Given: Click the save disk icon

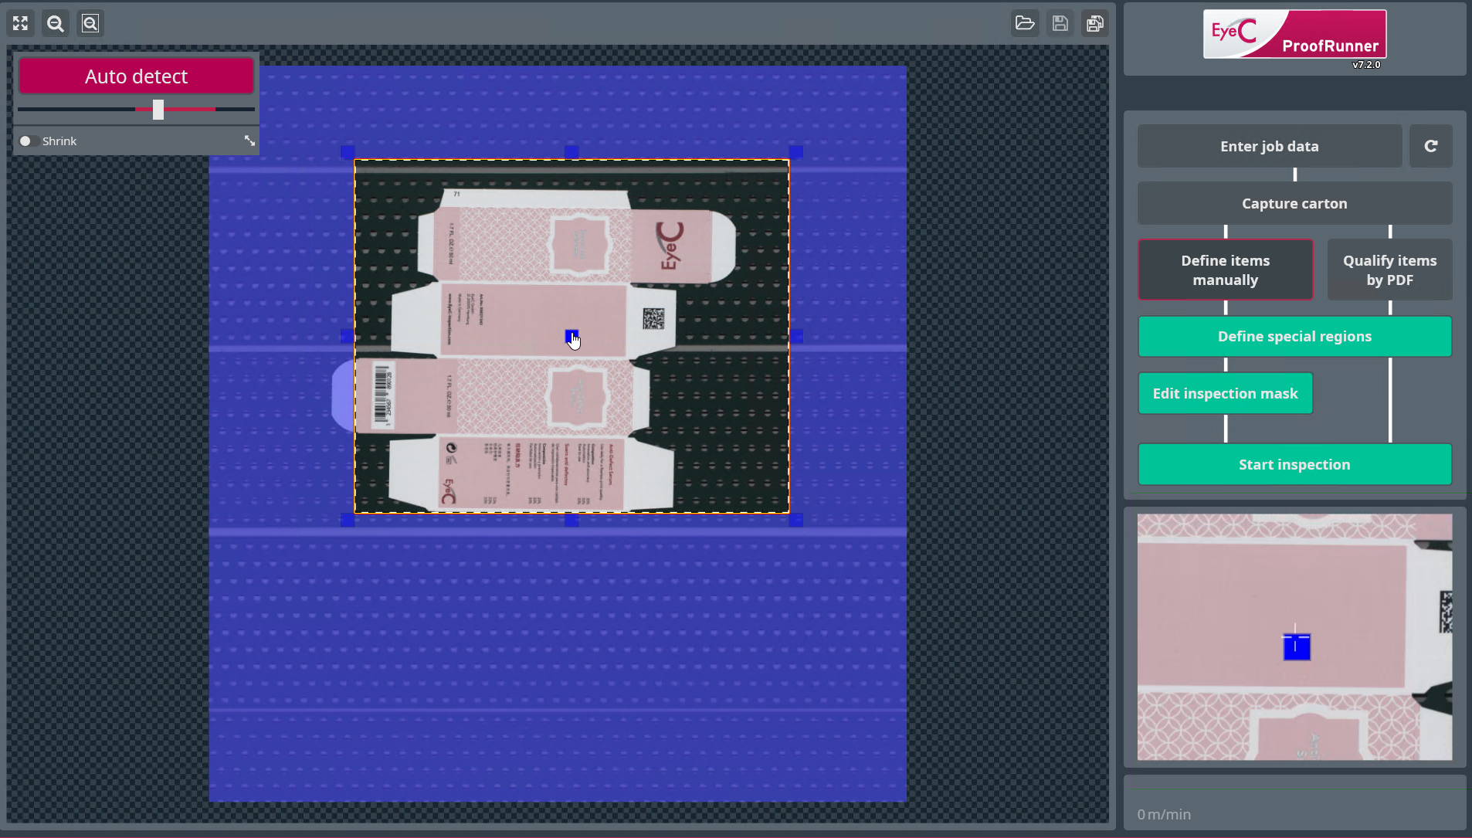Looking at the screenshot, I should coord(1060,23).
